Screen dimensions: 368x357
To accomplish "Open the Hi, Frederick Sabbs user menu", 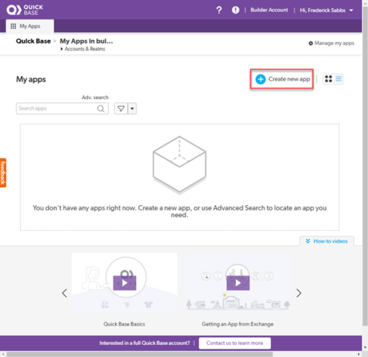I will point(327,11).
